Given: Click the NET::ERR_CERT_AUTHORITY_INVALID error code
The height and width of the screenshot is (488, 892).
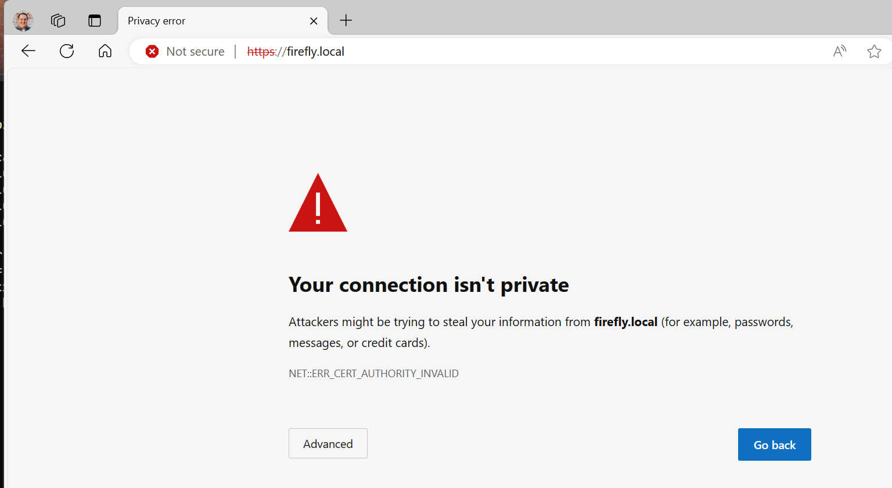Looking at the screenshot, I should point(373,374).
